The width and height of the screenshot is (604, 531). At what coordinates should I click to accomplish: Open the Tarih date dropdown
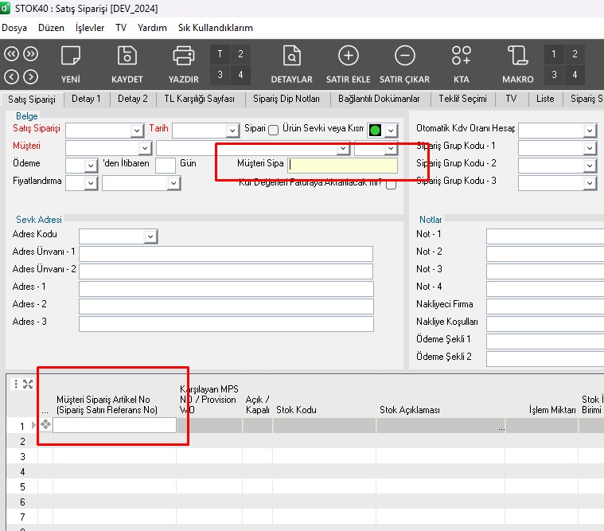pyautogui.click(x=232, y=131)
